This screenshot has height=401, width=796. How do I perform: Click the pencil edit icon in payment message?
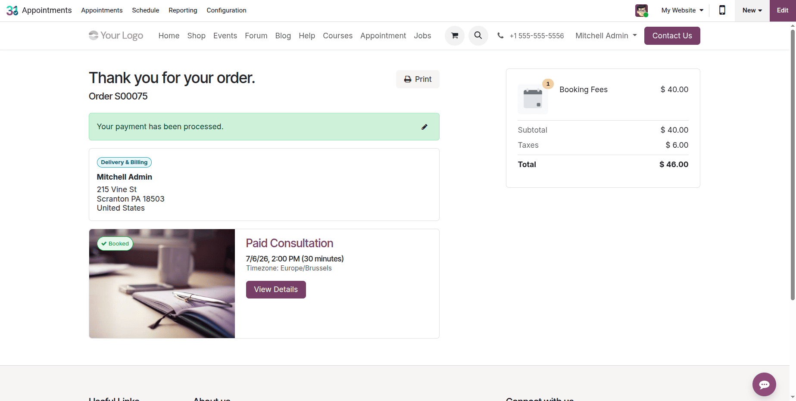click(x=425, y=127)
